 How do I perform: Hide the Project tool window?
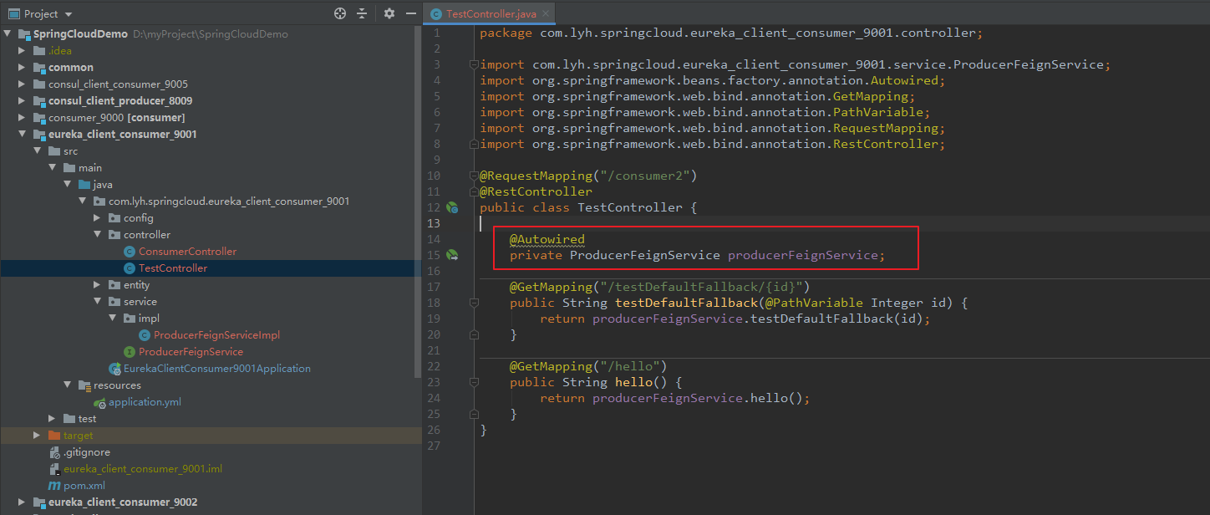410,13
